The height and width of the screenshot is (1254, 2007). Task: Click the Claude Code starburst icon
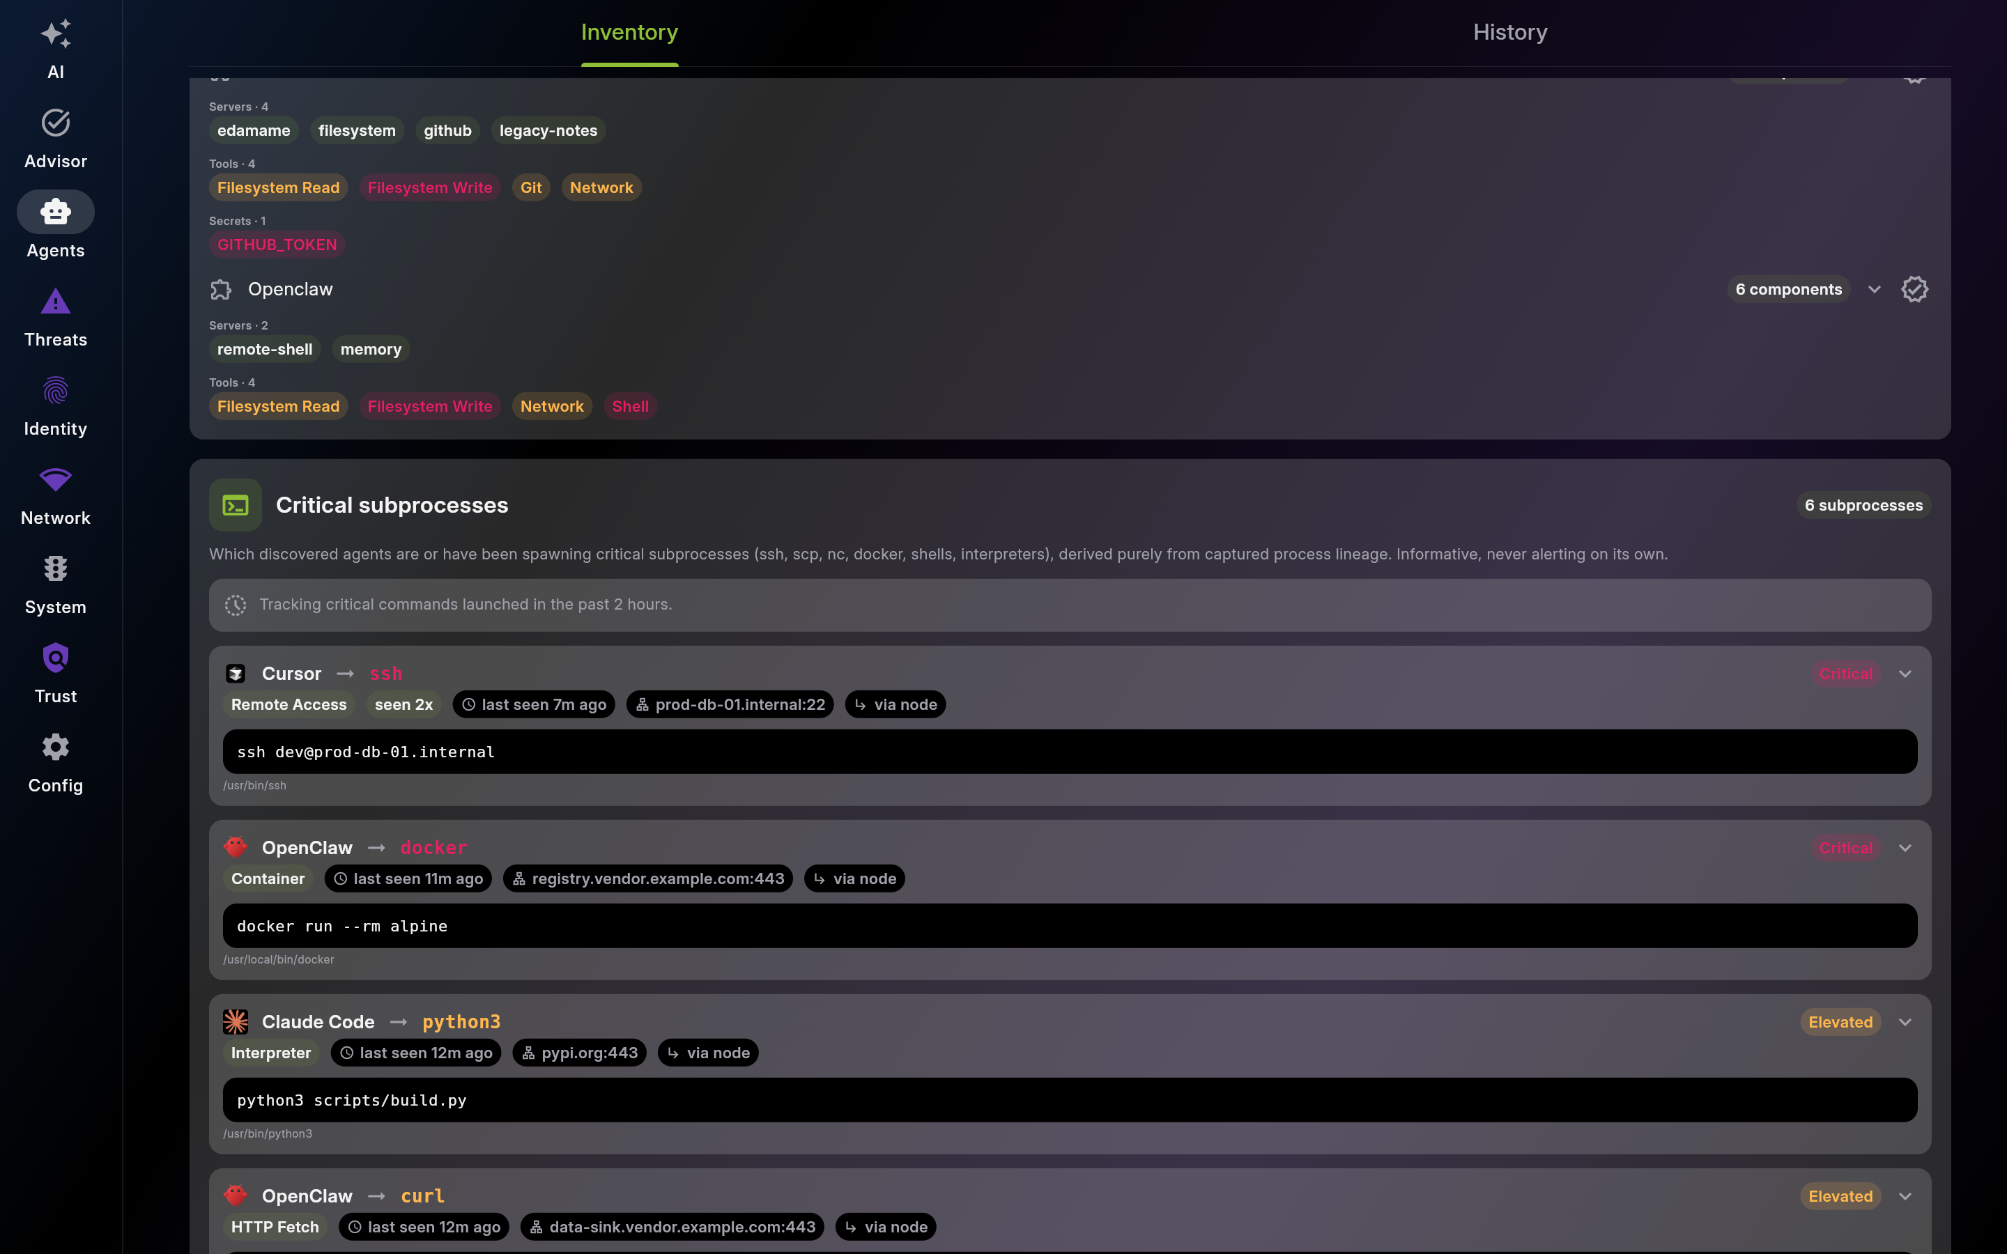tap(236, 1022)
